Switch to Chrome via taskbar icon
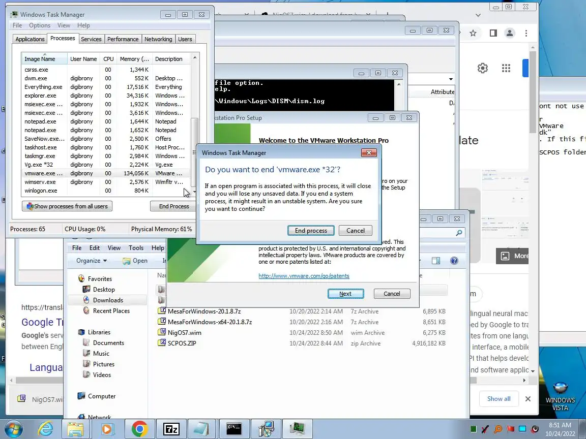This screenshot has height=439, width=586. pos(139,429)
